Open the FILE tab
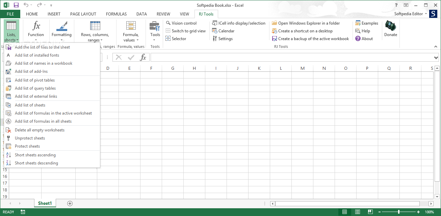 [10, 14]
